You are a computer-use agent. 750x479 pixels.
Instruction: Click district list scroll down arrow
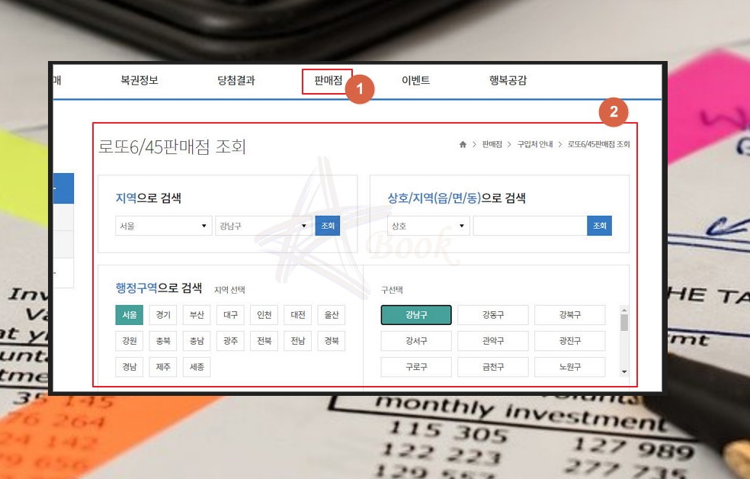point(624,371)
